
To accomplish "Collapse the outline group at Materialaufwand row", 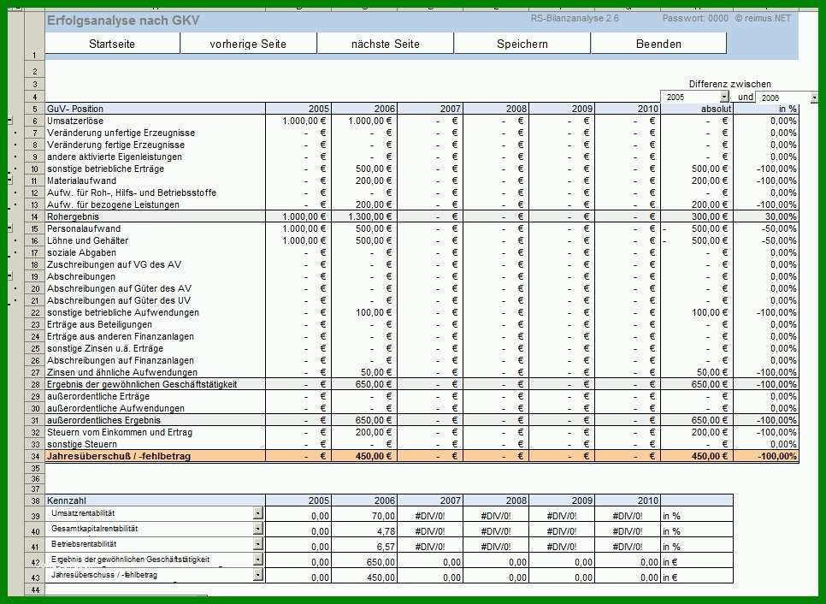I will pos(10,181).
